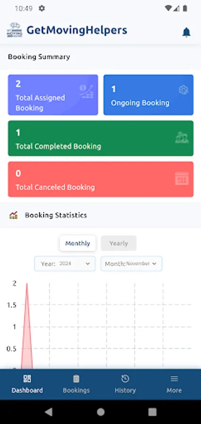The height and width of the screenshot is (424, 201).
Task: Tap the settings gear in status bar
Action: click(41, 8)
